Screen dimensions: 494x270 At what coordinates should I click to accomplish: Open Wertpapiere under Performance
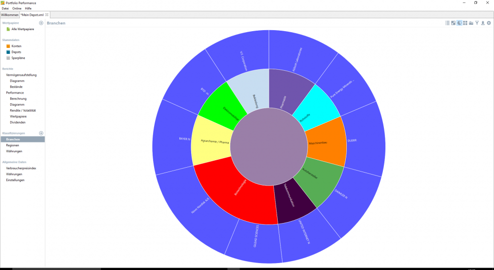(x=18, y=116)
